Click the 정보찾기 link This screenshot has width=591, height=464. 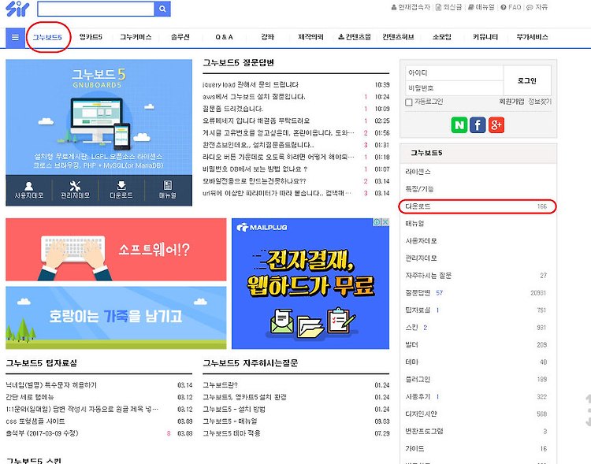pos(540,102)
